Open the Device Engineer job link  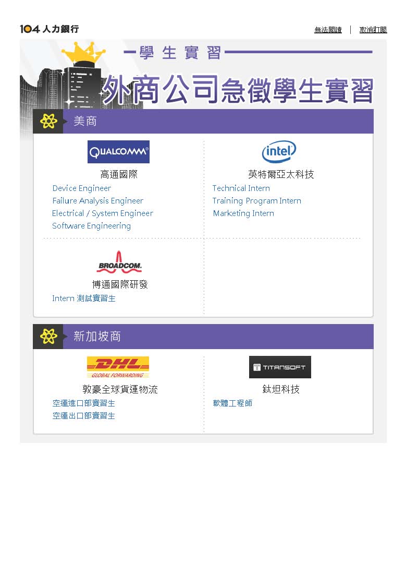(82, 188)
